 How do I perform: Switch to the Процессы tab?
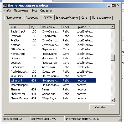coord(32,18)
